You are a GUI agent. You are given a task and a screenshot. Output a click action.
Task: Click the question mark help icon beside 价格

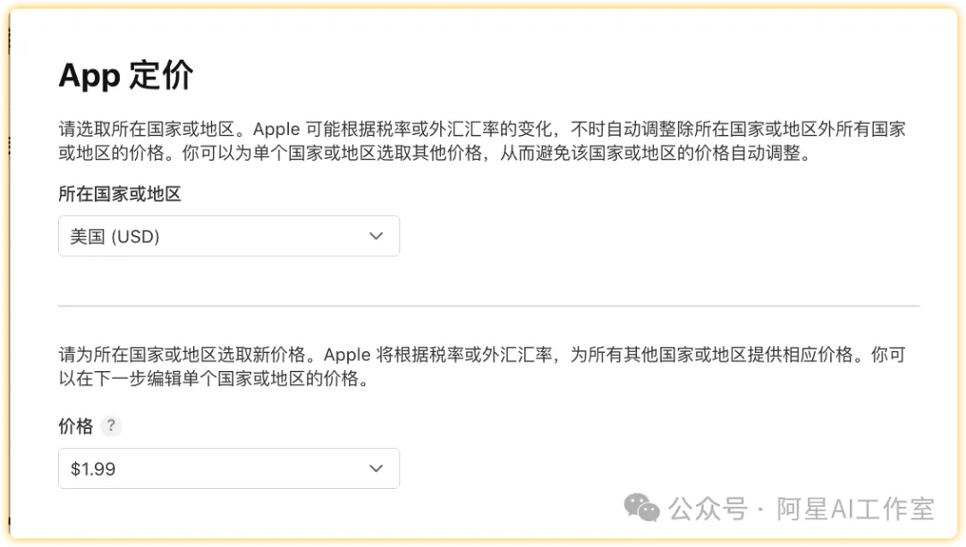tap(110, 426)
